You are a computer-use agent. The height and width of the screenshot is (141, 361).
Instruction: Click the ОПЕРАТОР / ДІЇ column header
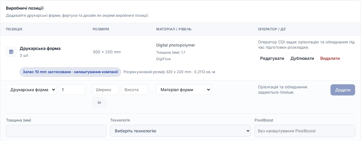[272, 29]
